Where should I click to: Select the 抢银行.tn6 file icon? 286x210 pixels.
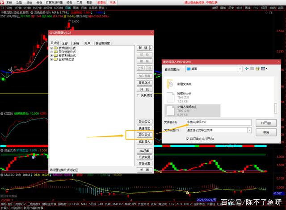pos(171,97)
